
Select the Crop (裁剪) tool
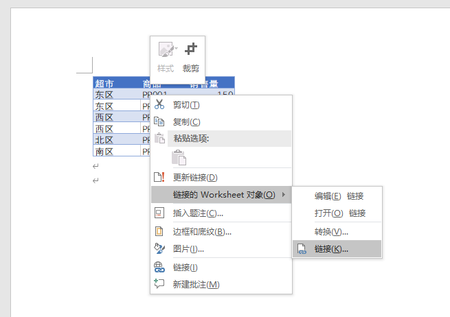[x=190, y=56]
